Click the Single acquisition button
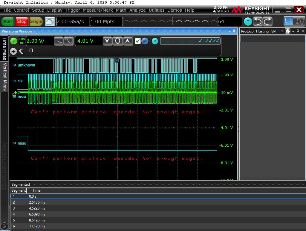 point(36,21)
